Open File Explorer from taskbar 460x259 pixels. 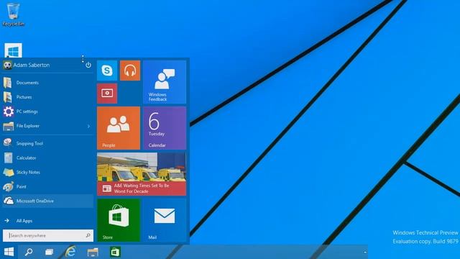point(93,252)
